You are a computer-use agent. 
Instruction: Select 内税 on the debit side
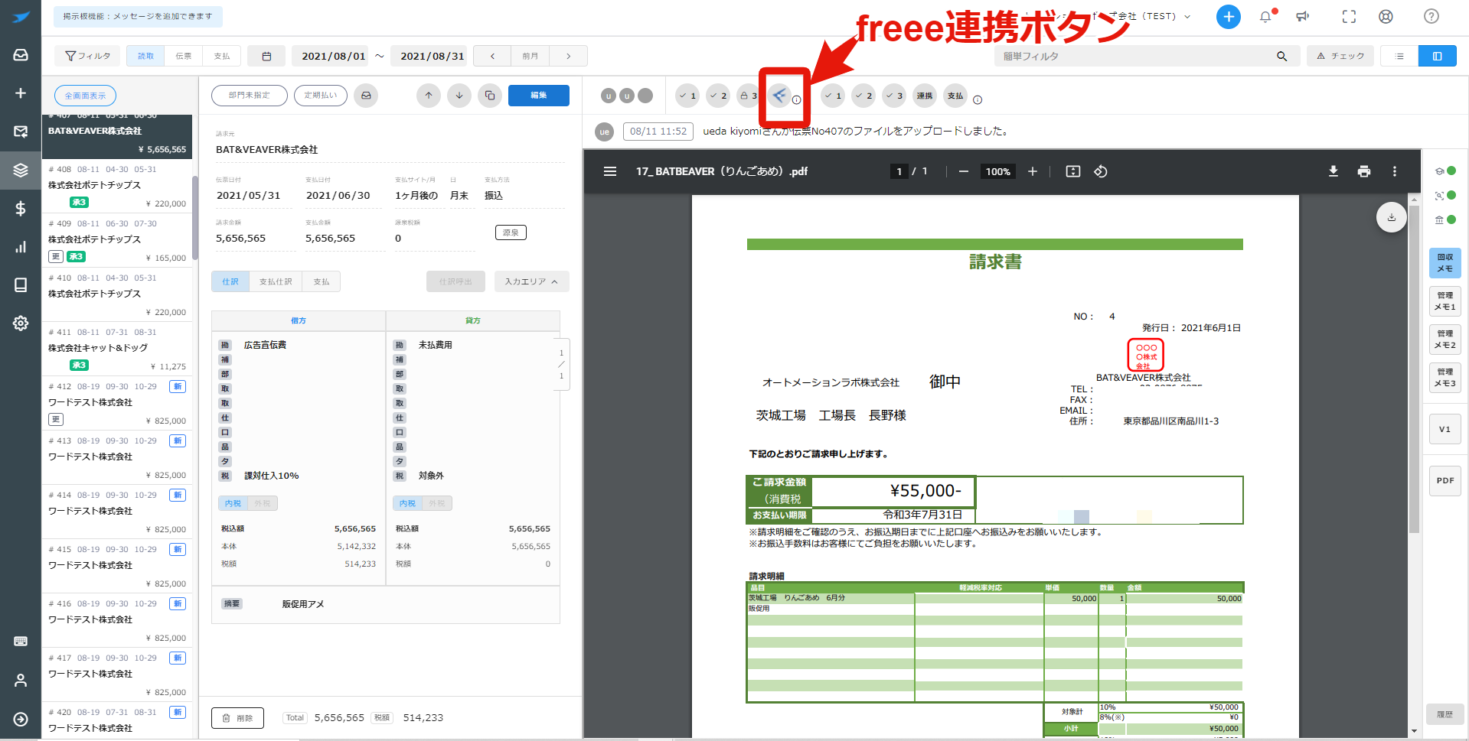pos(233,503)
